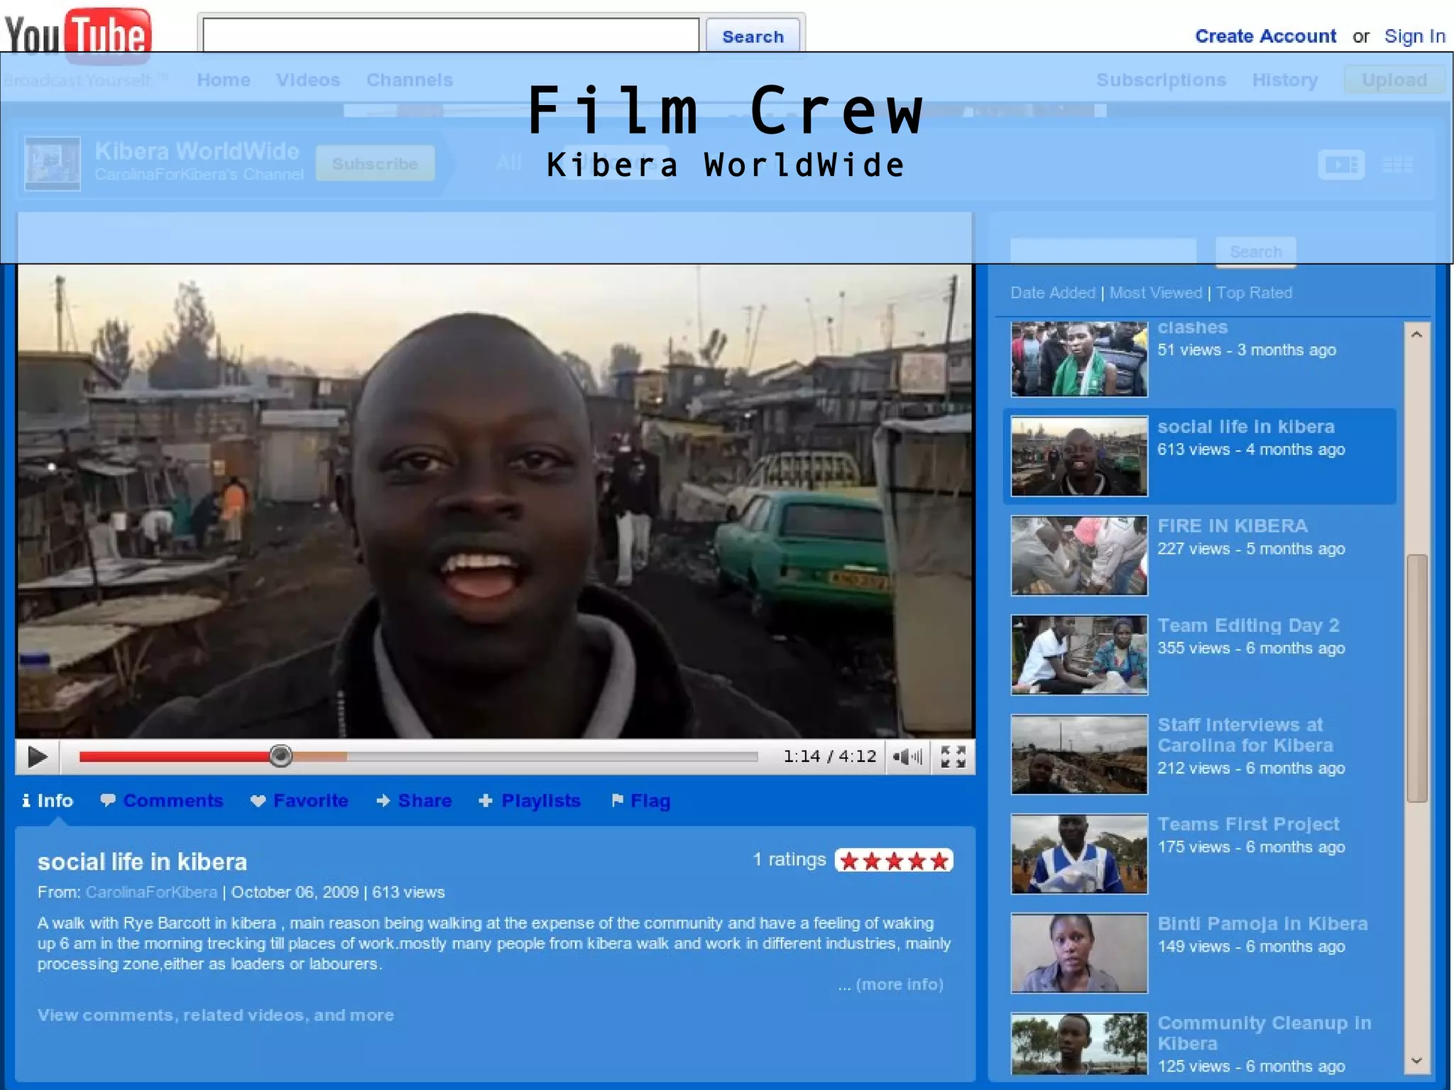The height and width of the screenshot is (1090, 1454).
Task: Select the Info tab
Action: tap(47, 800)
